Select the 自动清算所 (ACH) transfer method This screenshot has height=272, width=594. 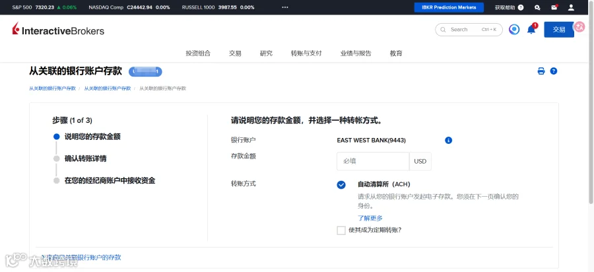[341, 185]
